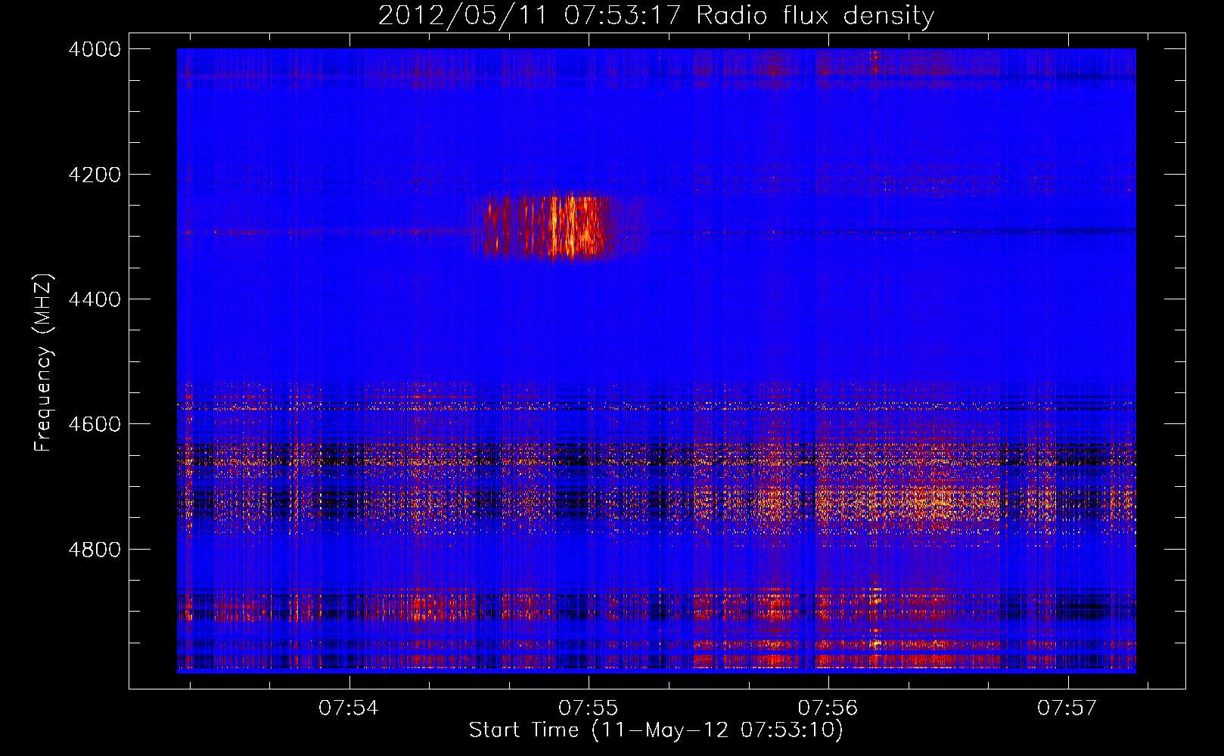Click the 'Frequency (MHZ)' vertical axis title
1224x756 pixels.
pyautogui.click(x=44, y=363)
